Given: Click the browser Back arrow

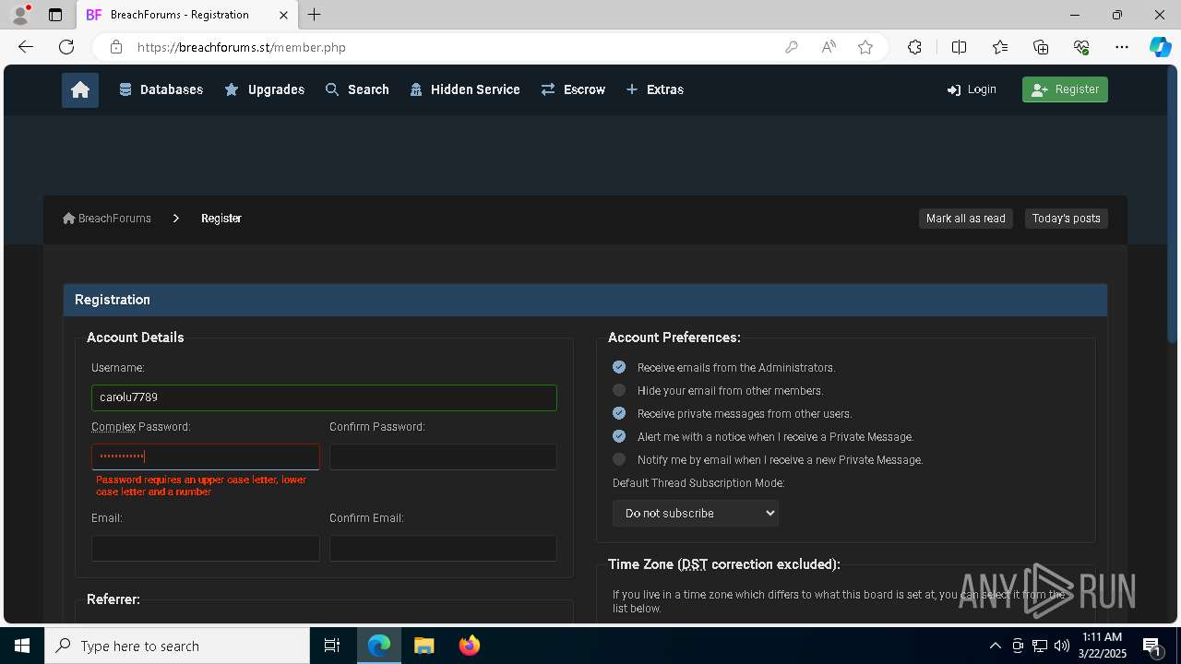Looking at the screenshot, I should pyautogui.click(x=26, y=47).
